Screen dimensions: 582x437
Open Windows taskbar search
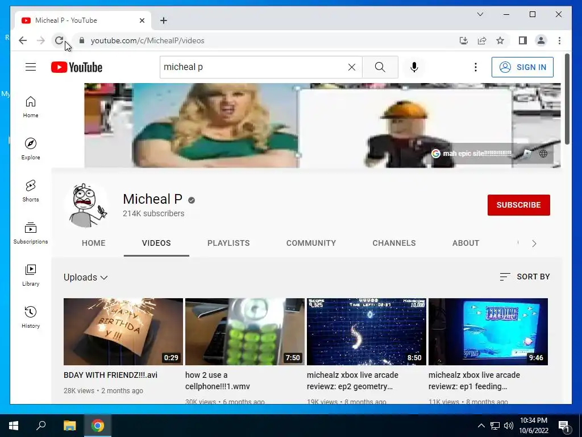(41, 426)
